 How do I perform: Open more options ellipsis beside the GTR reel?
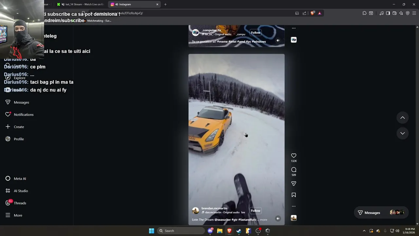[294, 206]
